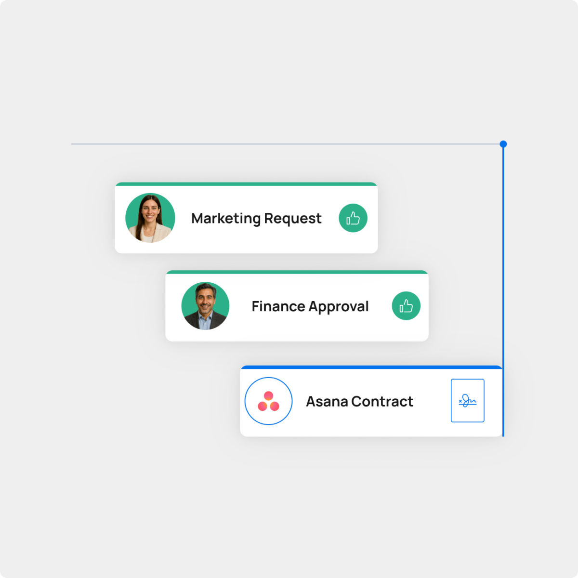Screen dimensions: 578x578
Task: Click blue top border of Asana Contract card
Action: [x=371, y=368]
